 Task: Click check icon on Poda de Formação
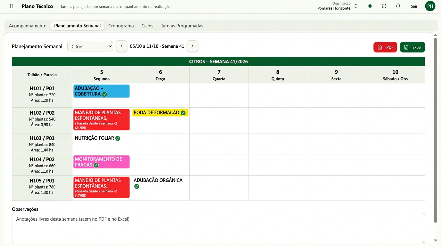(183, 113)
